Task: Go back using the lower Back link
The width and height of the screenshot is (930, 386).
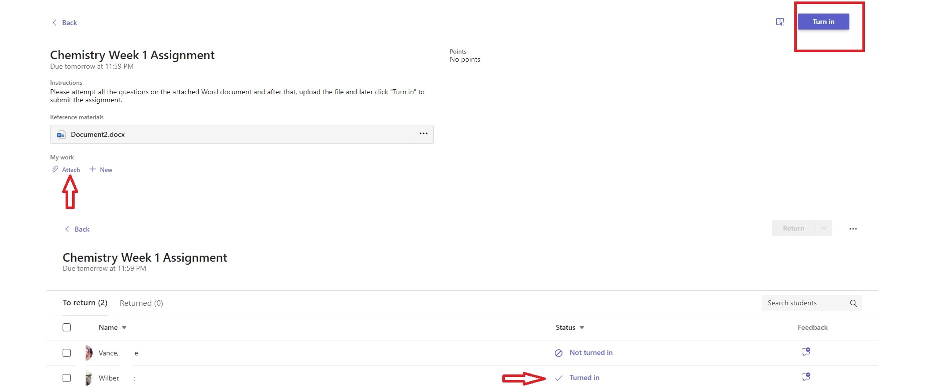Action: 77,229
